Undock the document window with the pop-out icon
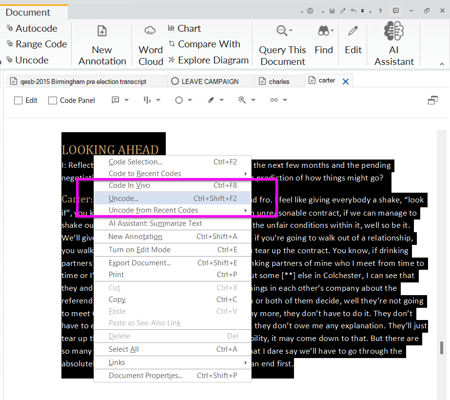 pyautogui.click(x=432, y=100)
